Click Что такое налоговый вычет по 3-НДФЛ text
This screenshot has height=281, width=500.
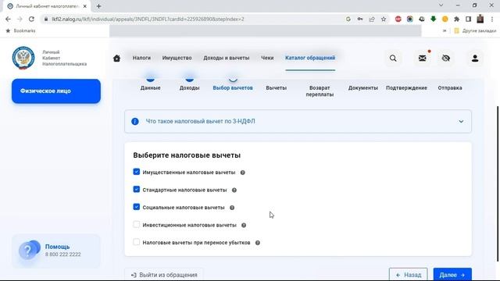tap(200, 122)
